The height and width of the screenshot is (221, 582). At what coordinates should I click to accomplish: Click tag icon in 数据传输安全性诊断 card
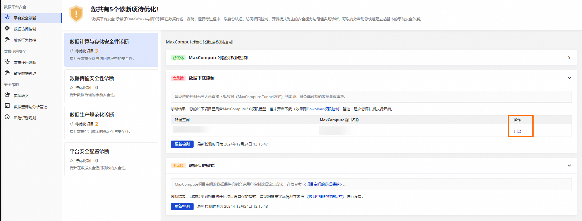pos(72,88)
